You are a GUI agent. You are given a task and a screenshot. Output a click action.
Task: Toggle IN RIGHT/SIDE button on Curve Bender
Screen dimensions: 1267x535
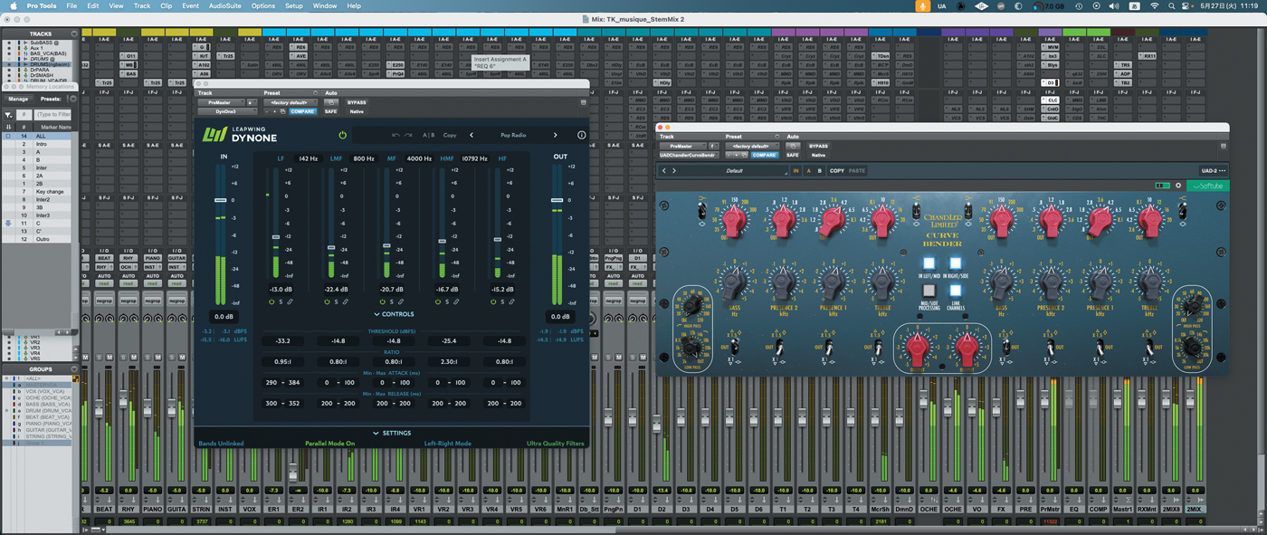[x=955, y=263]
